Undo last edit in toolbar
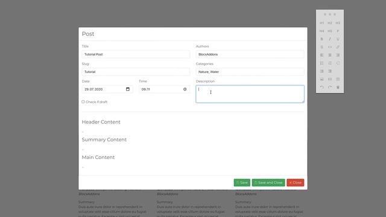The height and width of the screenshot is (217, 386). [321, 87]
